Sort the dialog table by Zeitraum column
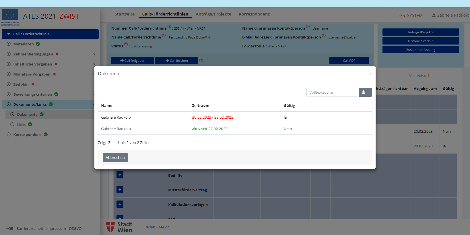The height and width of the screenshot is (235, 470). (x=201, y=105)
